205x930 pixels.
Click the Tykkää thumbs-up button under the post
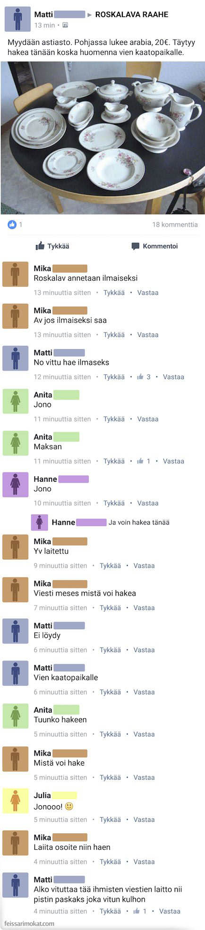pyautogui.click(x=52, y=246)
